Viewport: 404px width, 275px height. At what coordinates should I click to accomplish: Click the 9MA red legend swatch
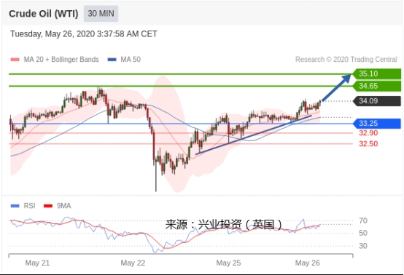click(x=48, y=206)
